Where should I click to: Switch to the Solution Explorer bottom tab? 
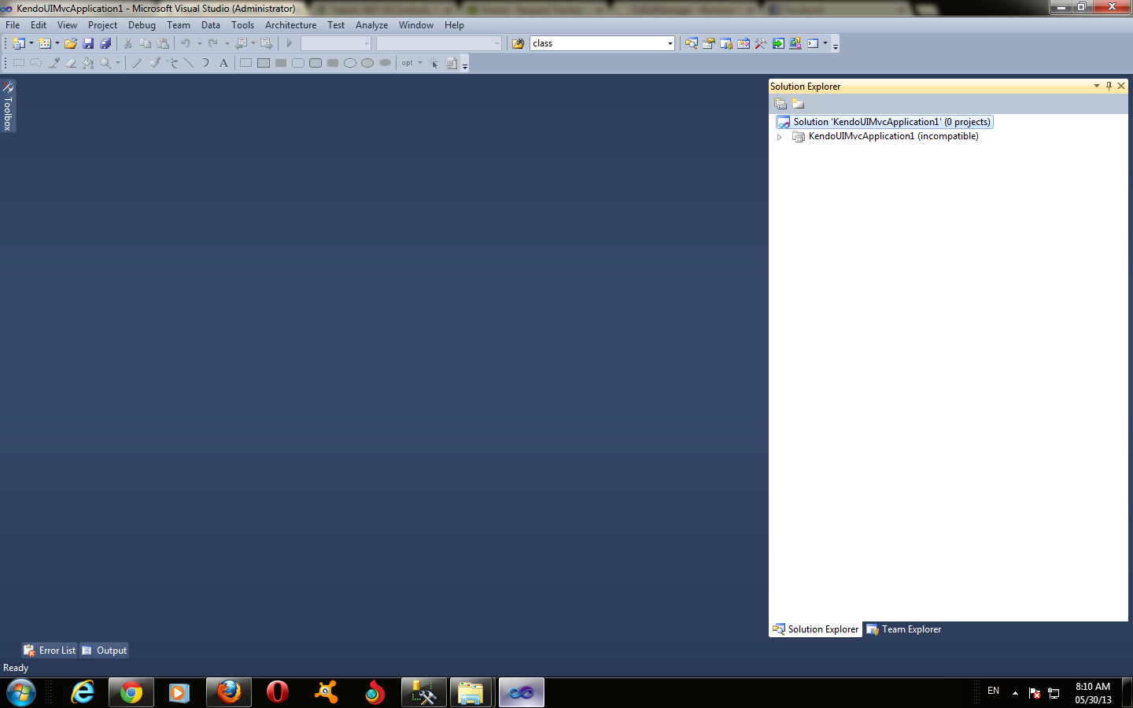pos(815,629)
